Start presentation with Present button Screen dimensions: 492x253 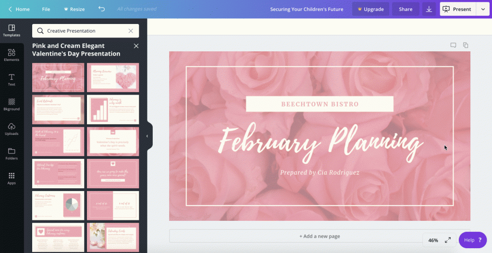457,9
